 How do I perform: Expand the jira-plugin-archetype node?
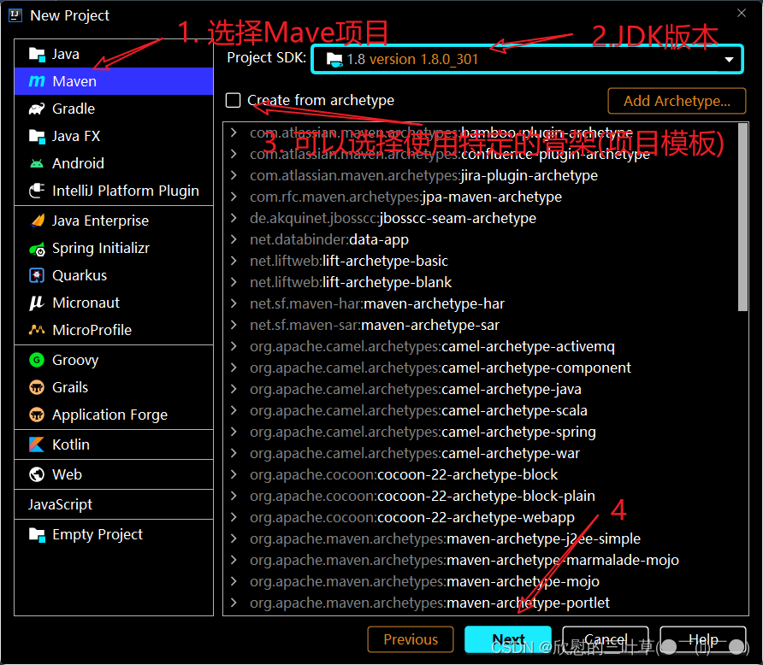coord(234,175)
